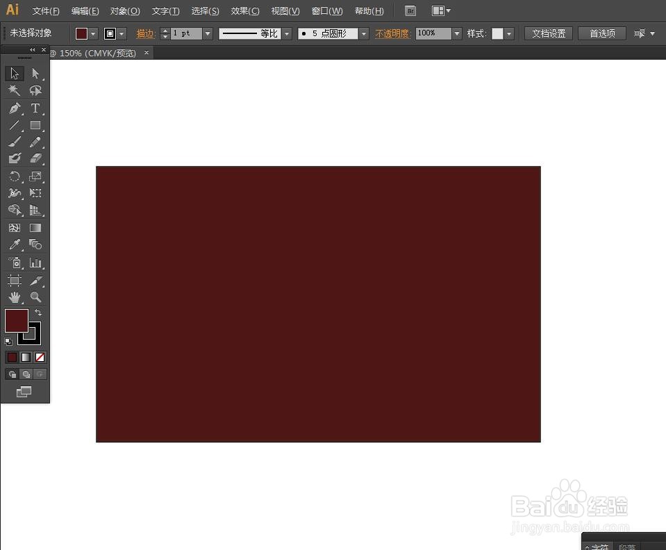
Task: Click the 首选项 button
Action: point(602,33)
